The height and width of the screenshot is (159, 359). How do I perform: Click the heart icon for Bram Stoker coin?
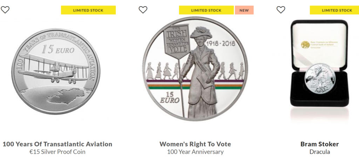click(281, 10)
